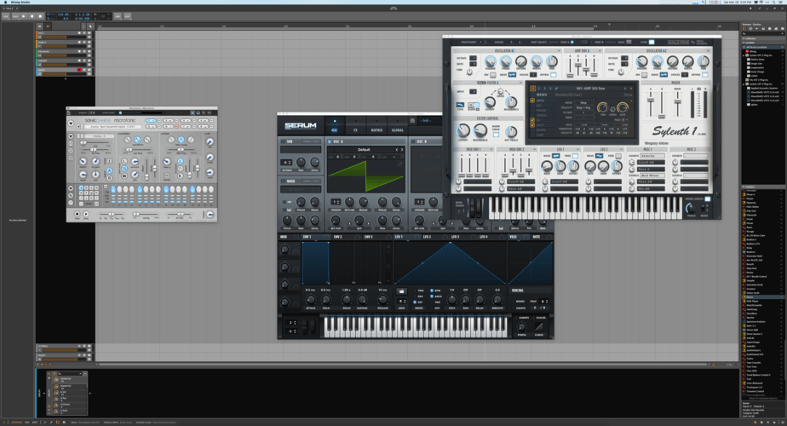Click next preset arrow in Sylenth1 display
787x426 pixels.
pos(631,89)
